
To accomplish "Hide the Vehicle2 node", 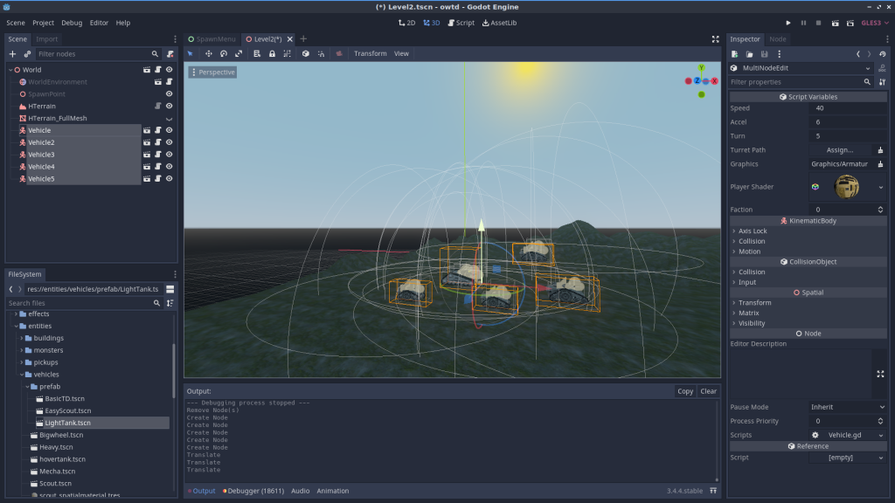I will [169, 142].
